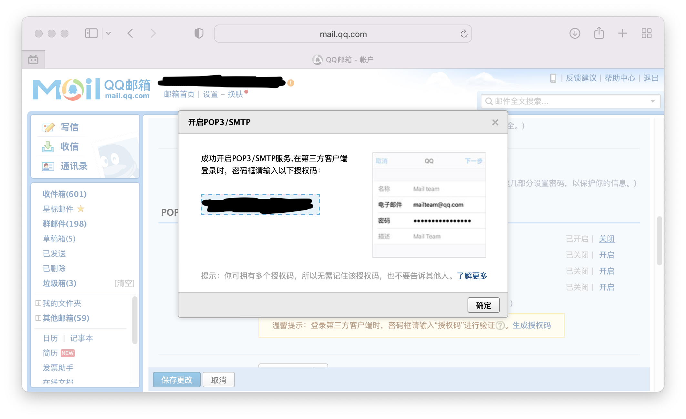Click the page reload icon in address bar
The height and width of the screenshot is (419, 686).
[464, 34]
